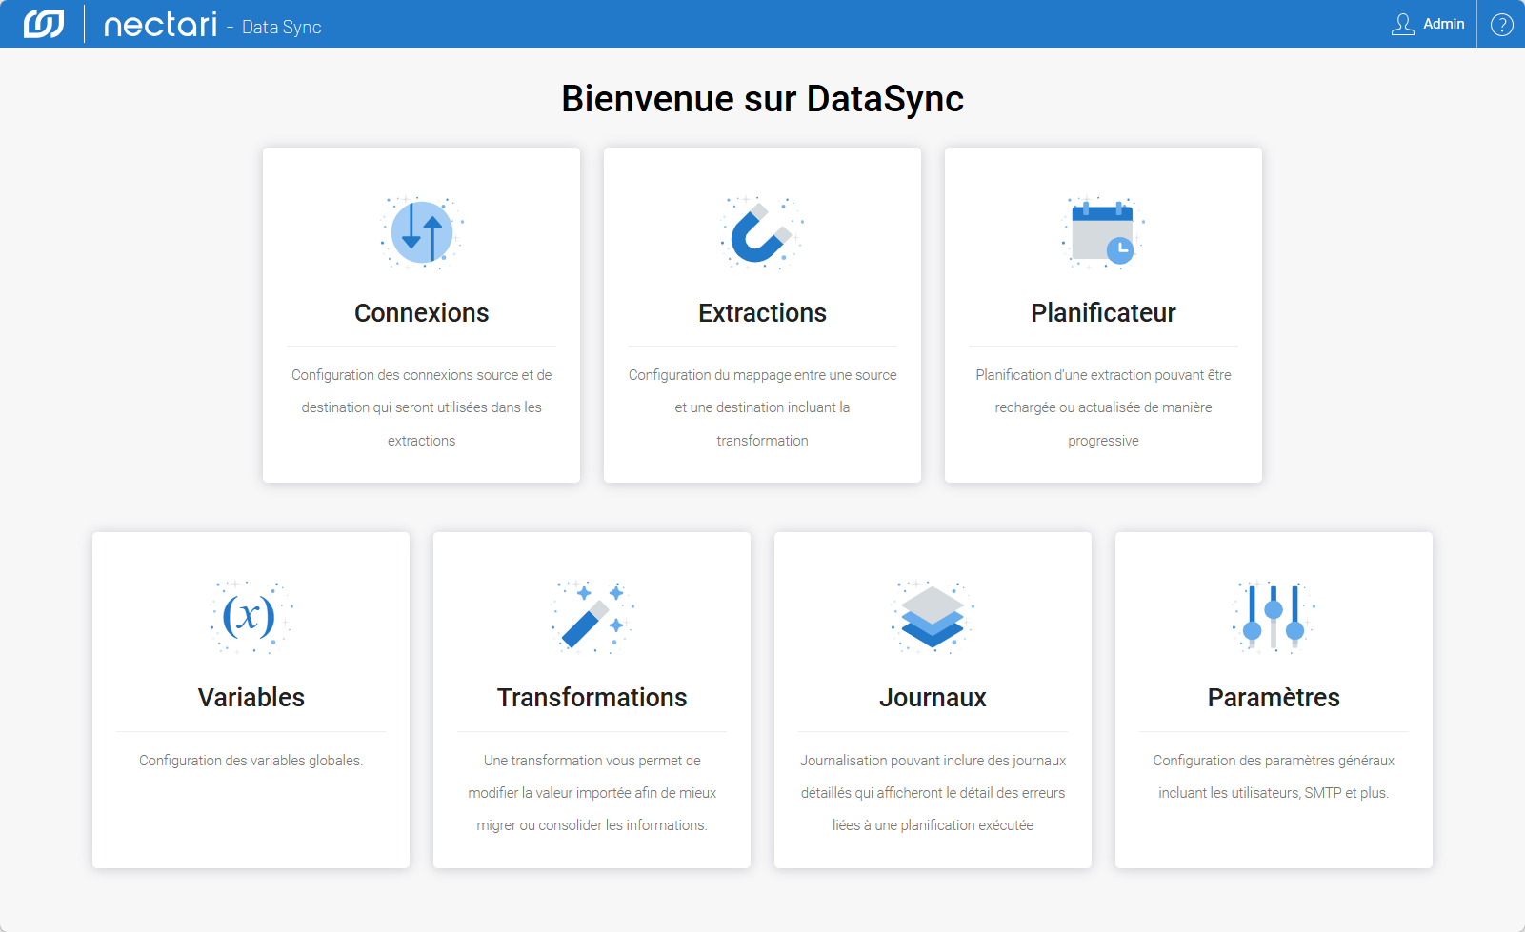Click the Variables (x) icon
1525x932 pixels.
(x=251, y=617)
